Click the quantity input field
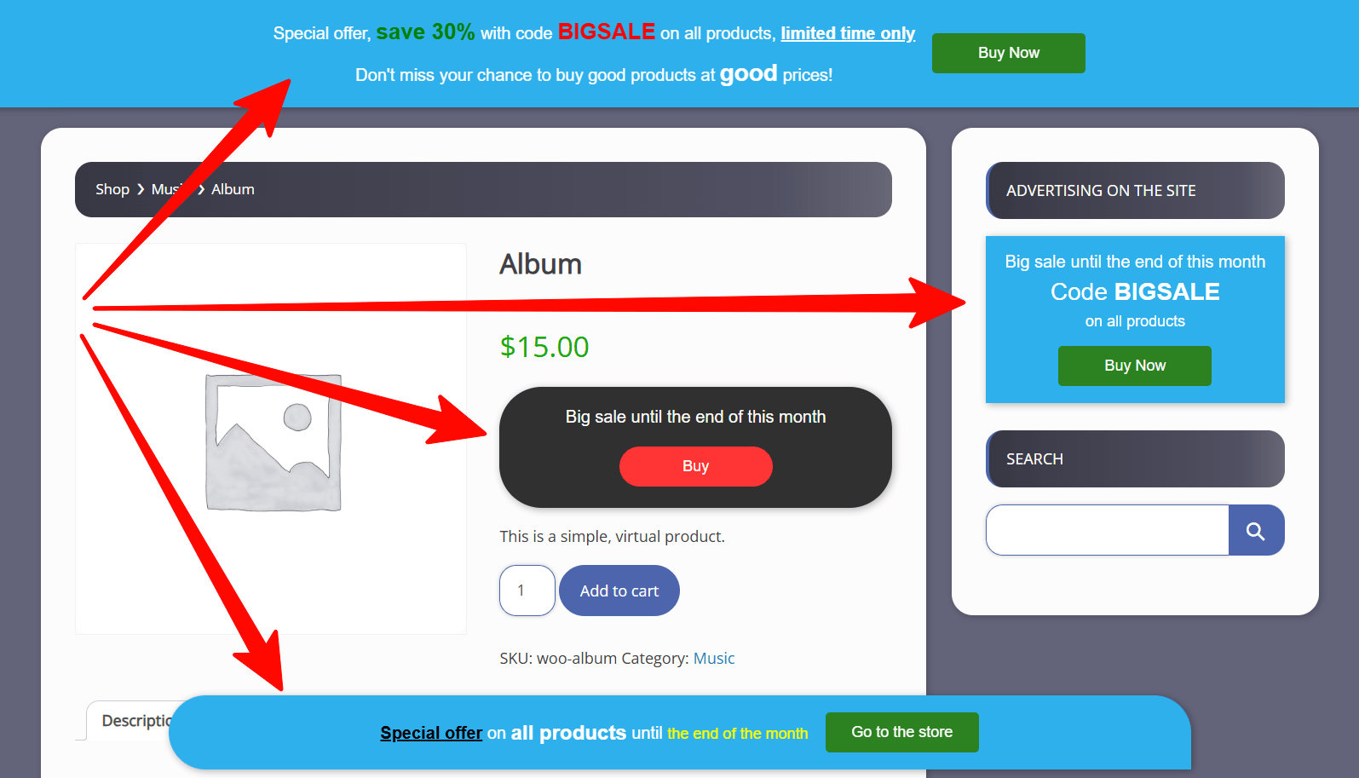The height and width of the screenshot is (778, 1359). pos(527,591)
